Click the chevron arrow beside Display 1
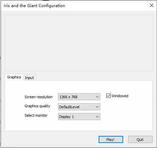 [97, 117]
